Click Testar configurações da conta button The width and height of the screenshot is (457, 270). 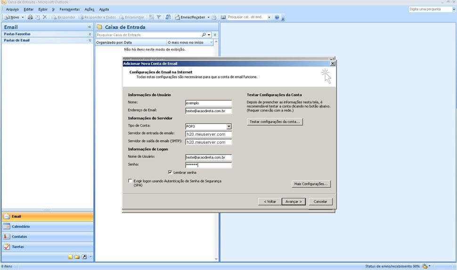(x=275, y=122)
